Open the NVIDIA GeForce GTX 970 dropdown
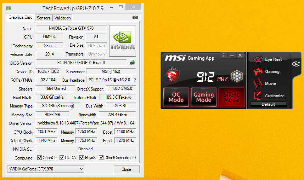This screenshot has height=180, width=304. (x=46, y=169)
